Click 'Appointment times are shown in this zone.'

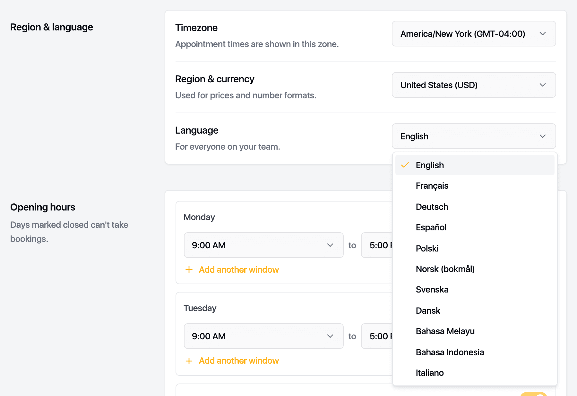click(x=257, y=44)
